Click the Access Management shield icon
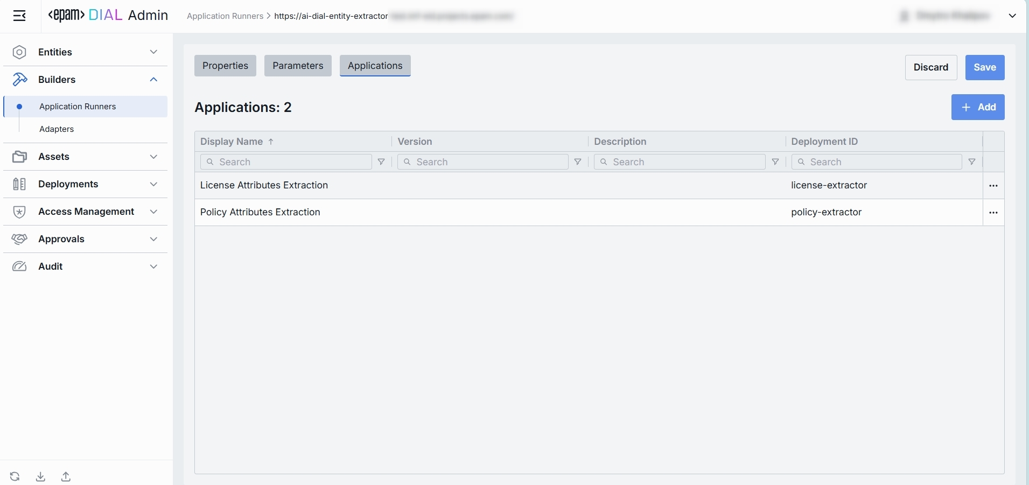Image resolution: width=1029 pixels, height=485 pixels. pyautogui.click(x=19, y=212)
